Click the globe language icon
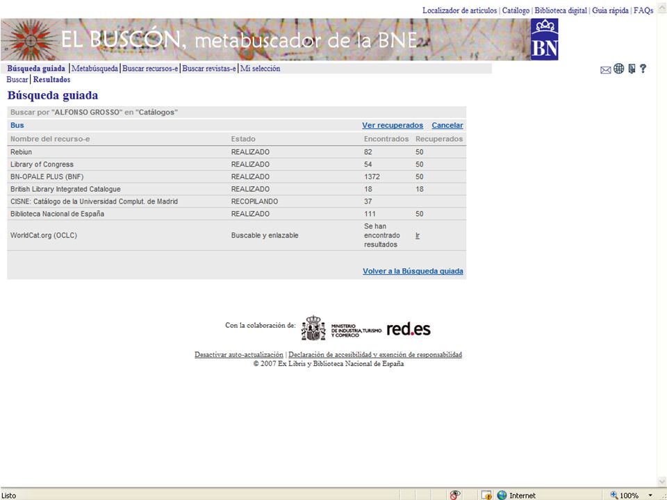 coord(618,69)
